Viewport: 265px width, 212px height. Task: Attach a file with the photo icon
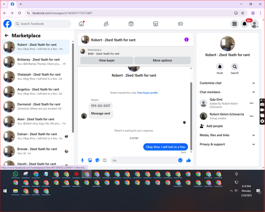click(x=90, y=160)
